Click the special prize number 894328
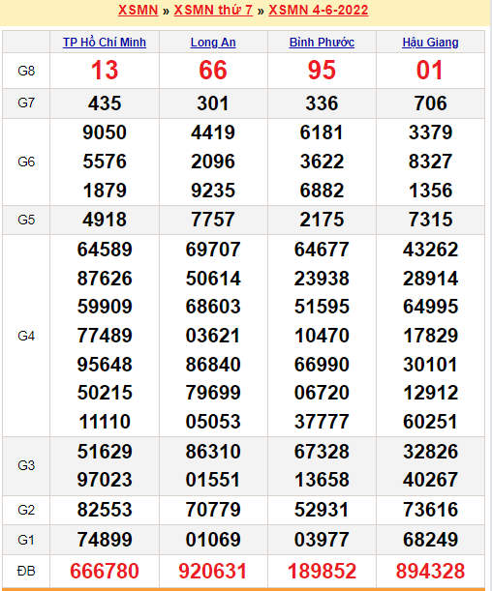492x591 pixels. pos(430,571)
